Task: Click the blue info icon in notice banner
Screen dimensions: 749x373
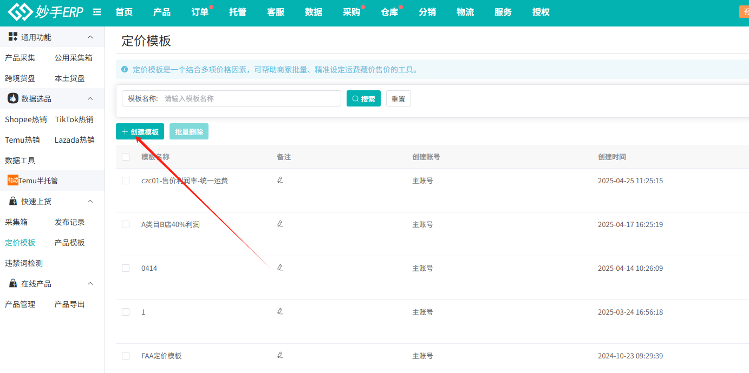Action: pos(125,70)
